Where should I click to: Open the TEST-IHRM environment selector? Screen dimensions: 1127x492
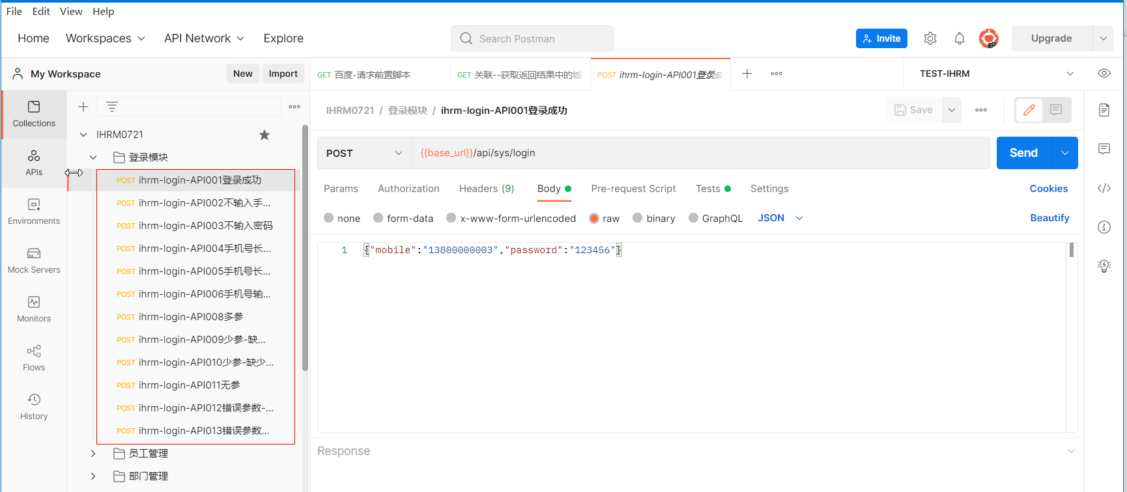tap(997, 74)
